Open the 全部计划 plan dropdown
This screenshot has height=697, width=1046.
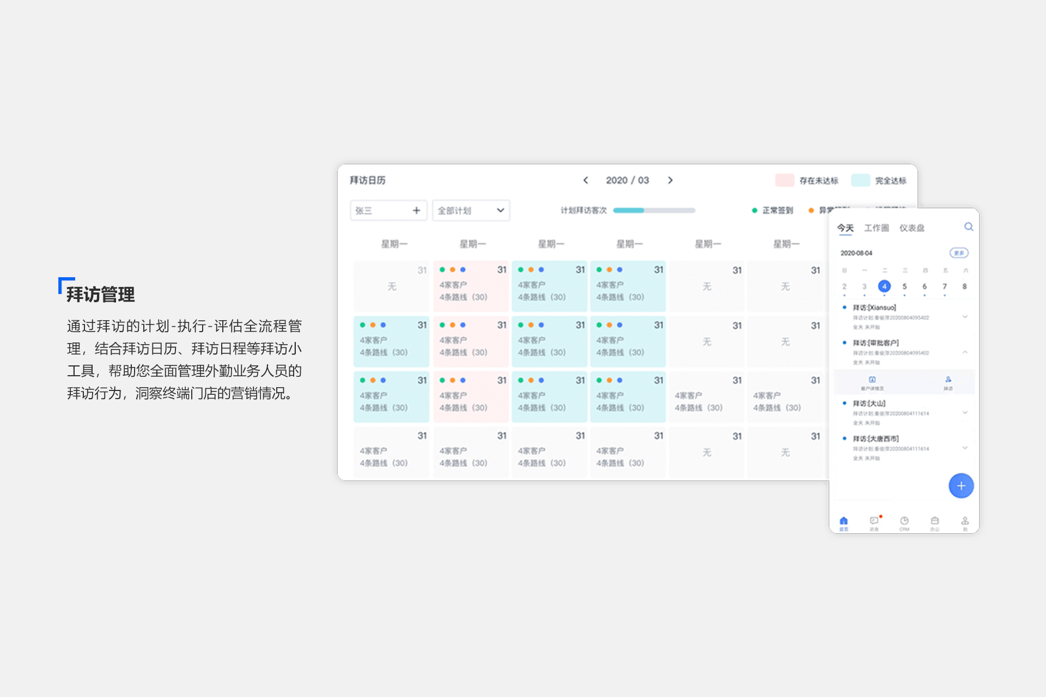click(x=471, y=210)
